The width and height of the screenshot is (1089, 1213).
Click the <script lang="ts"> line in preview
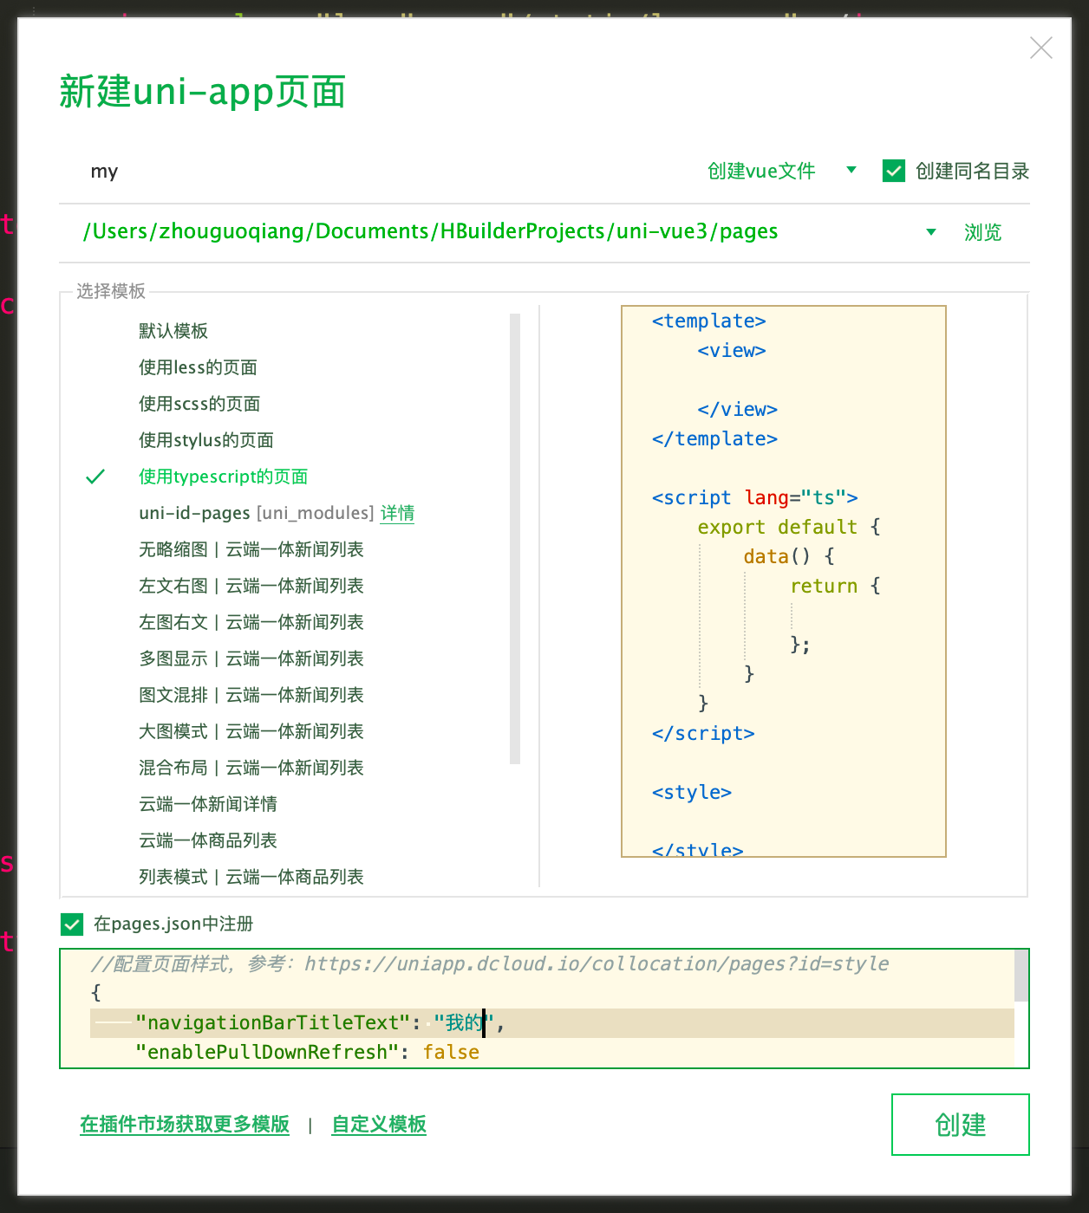[x=755, y=498]
